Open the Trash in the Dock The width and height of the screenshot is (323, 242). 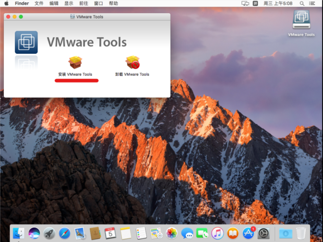pyautogui.click(x=301, y=233)
